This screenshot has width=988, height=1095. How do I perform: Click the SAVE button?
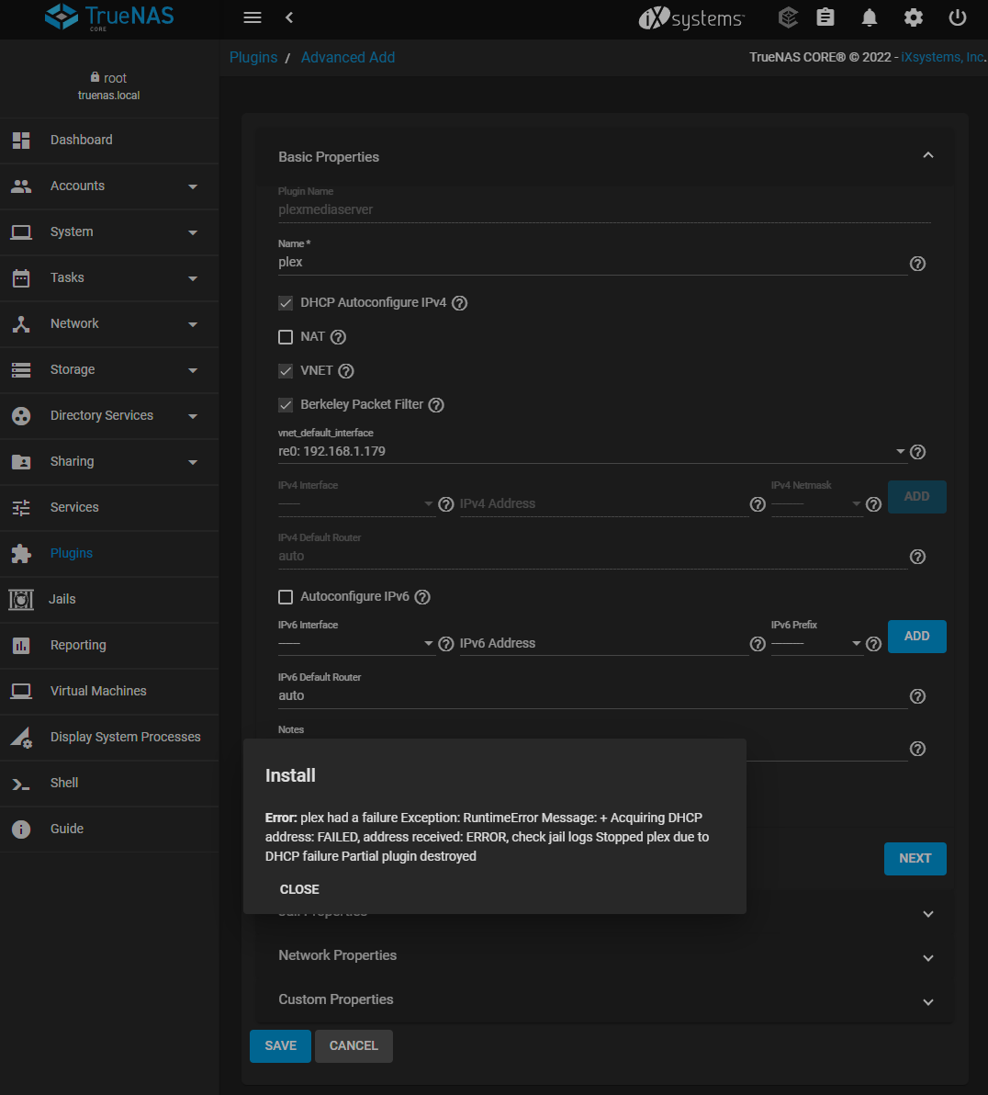280,1045
